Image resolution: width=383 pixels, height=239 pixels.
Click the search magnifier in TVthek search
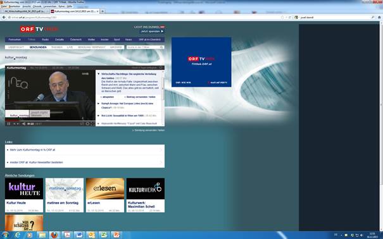(x=161, y=47)
